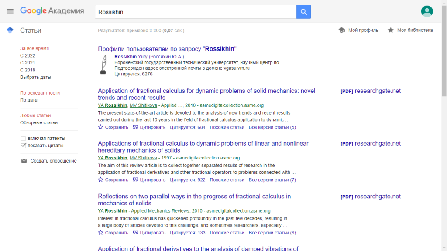This screenshot has height=251, width=447.
Task: Click 'Цитируется: 684' link
Action: tap(188, 127)
